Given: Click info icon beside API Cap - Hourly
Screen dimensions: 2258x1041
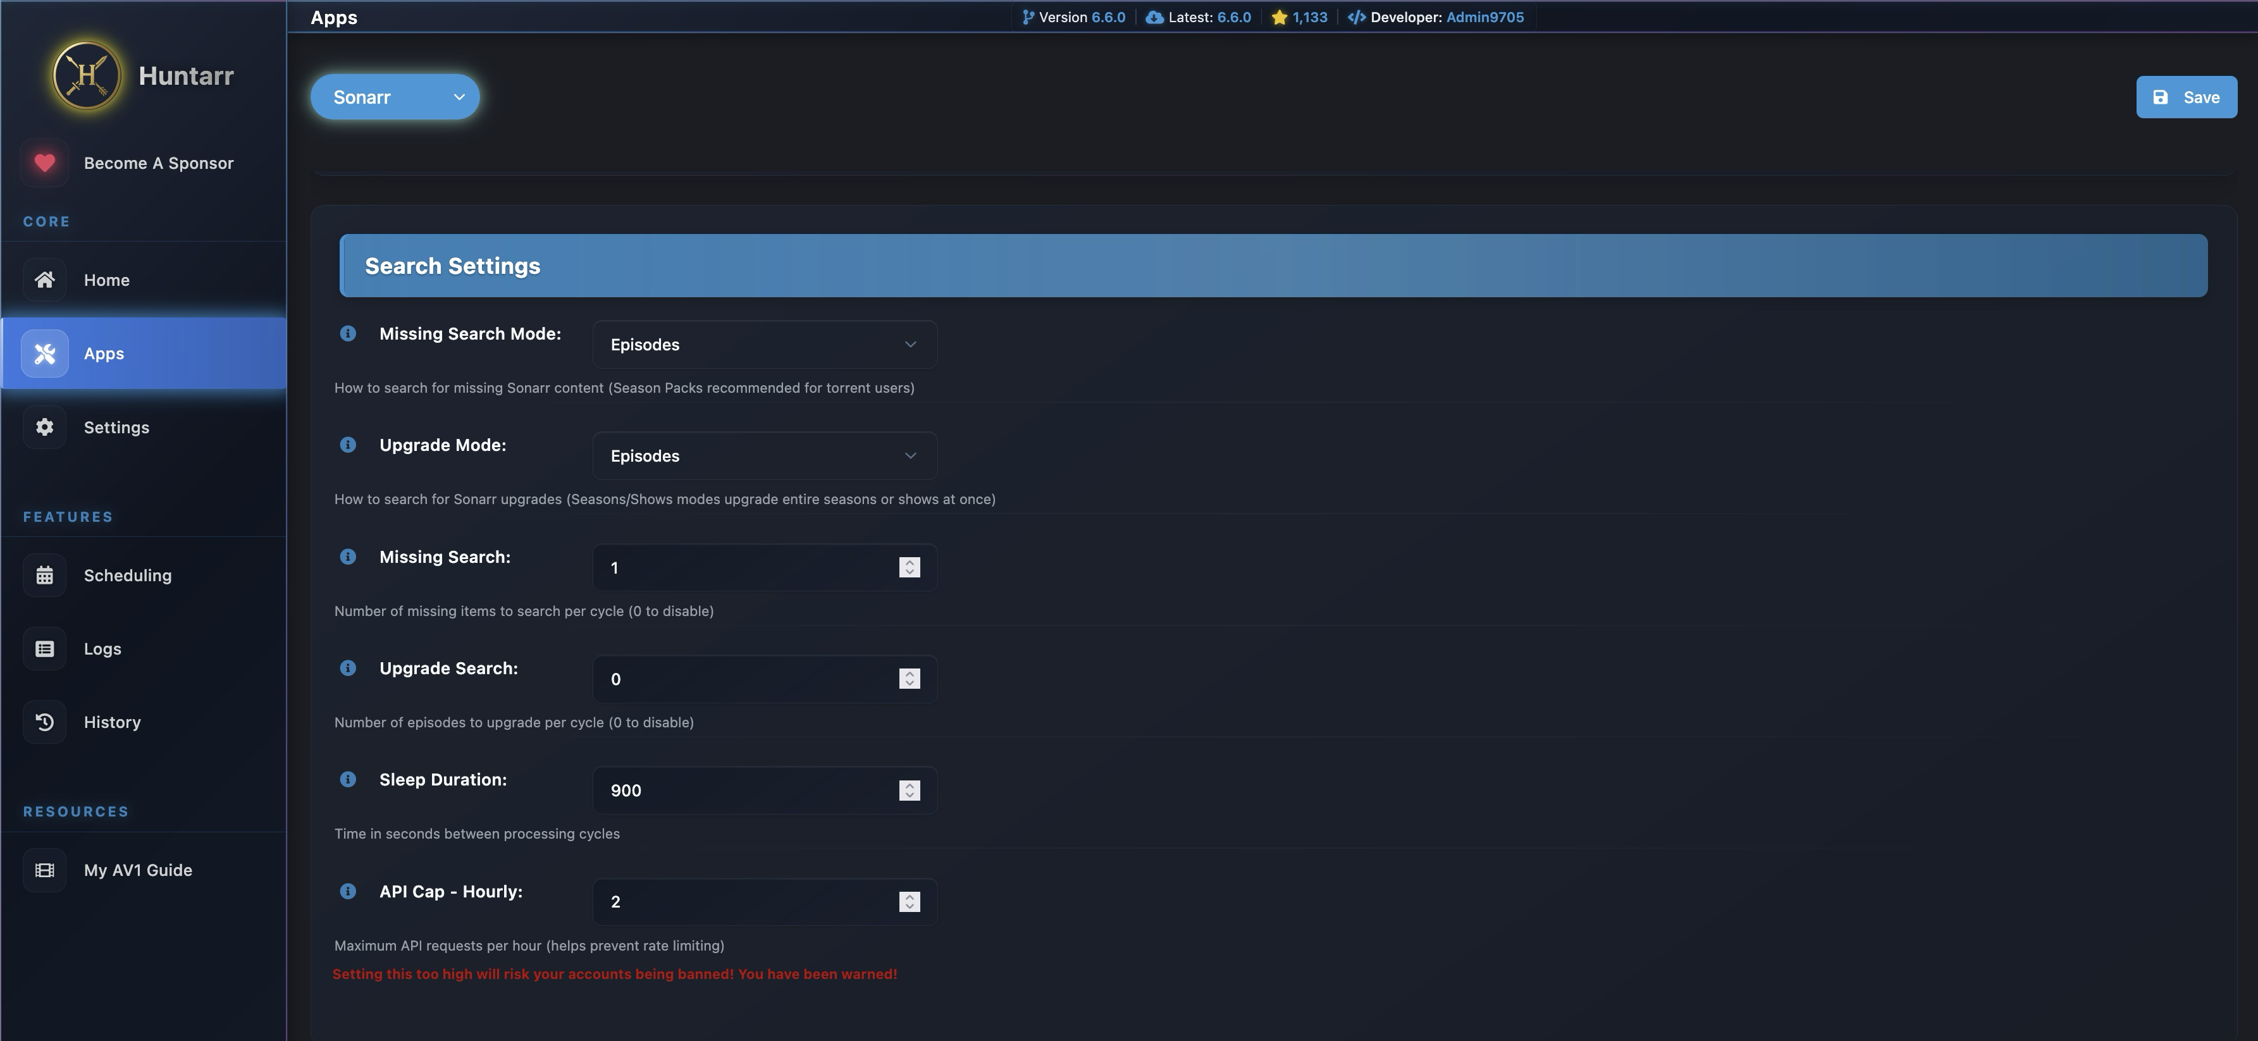Looking at the screenshot, I should tap(348, 891).
